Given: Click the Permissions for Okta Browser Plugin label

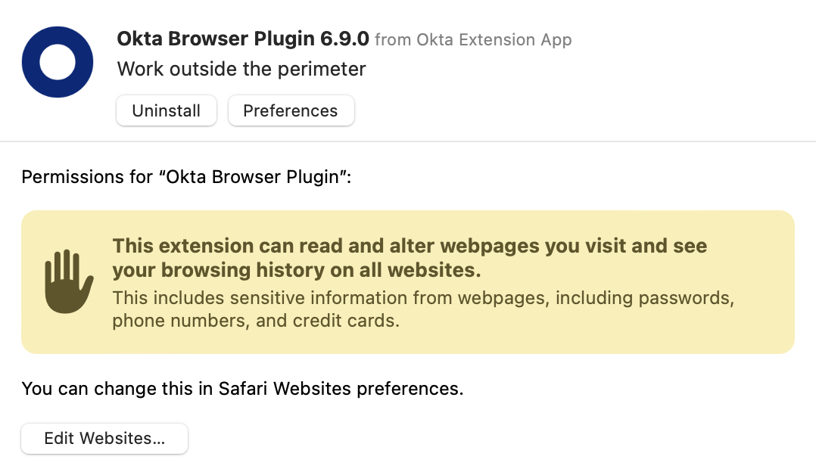Looking at the screenshot, I should [186, 177].
